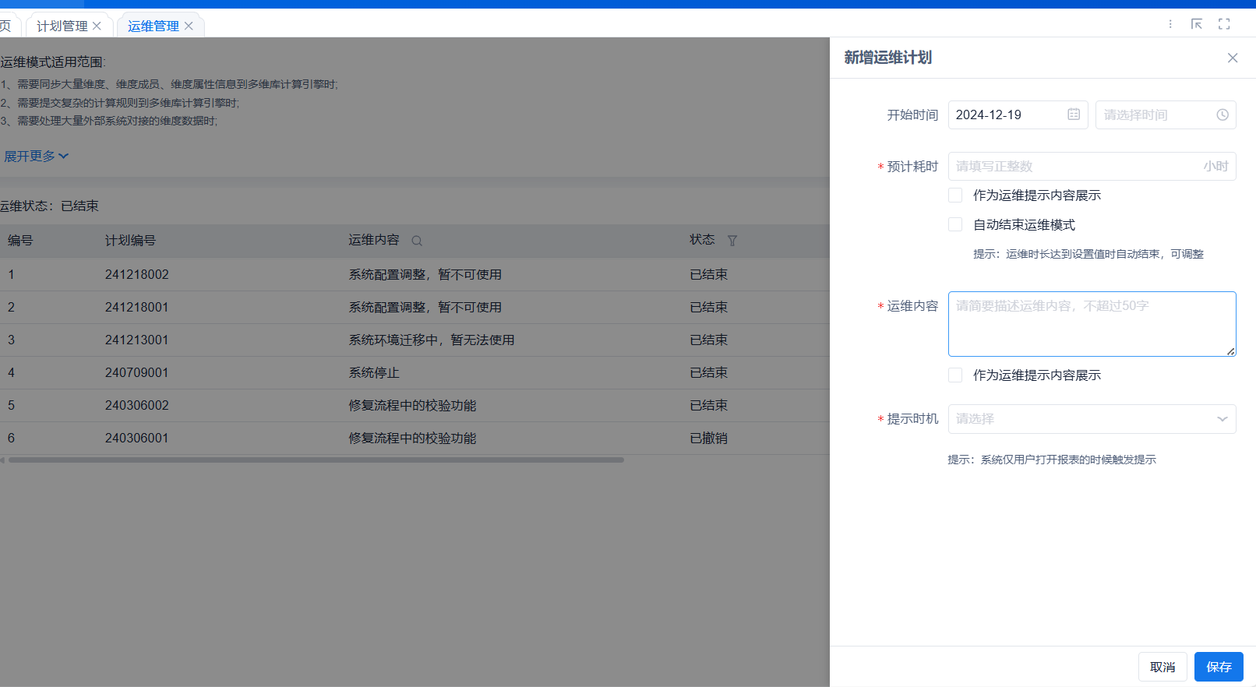Open the 提示时机 dropdown

pyautogui.click(x=1091, y=419)
